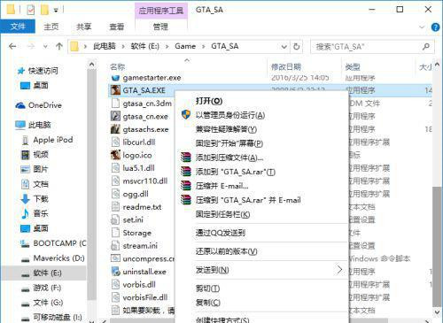Click the OneDrive cloud icon in sidebar
The image size is (443, 323).
20,105
